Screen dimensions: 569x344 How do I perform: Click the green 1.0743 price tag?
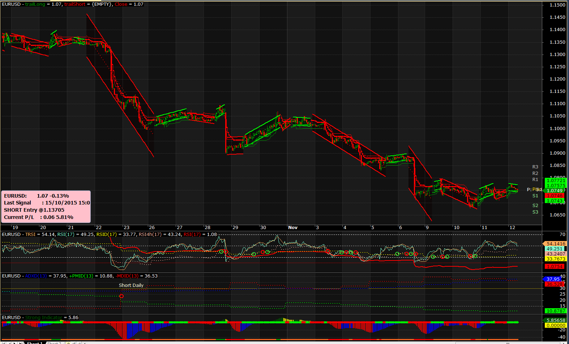pos(555,201)
